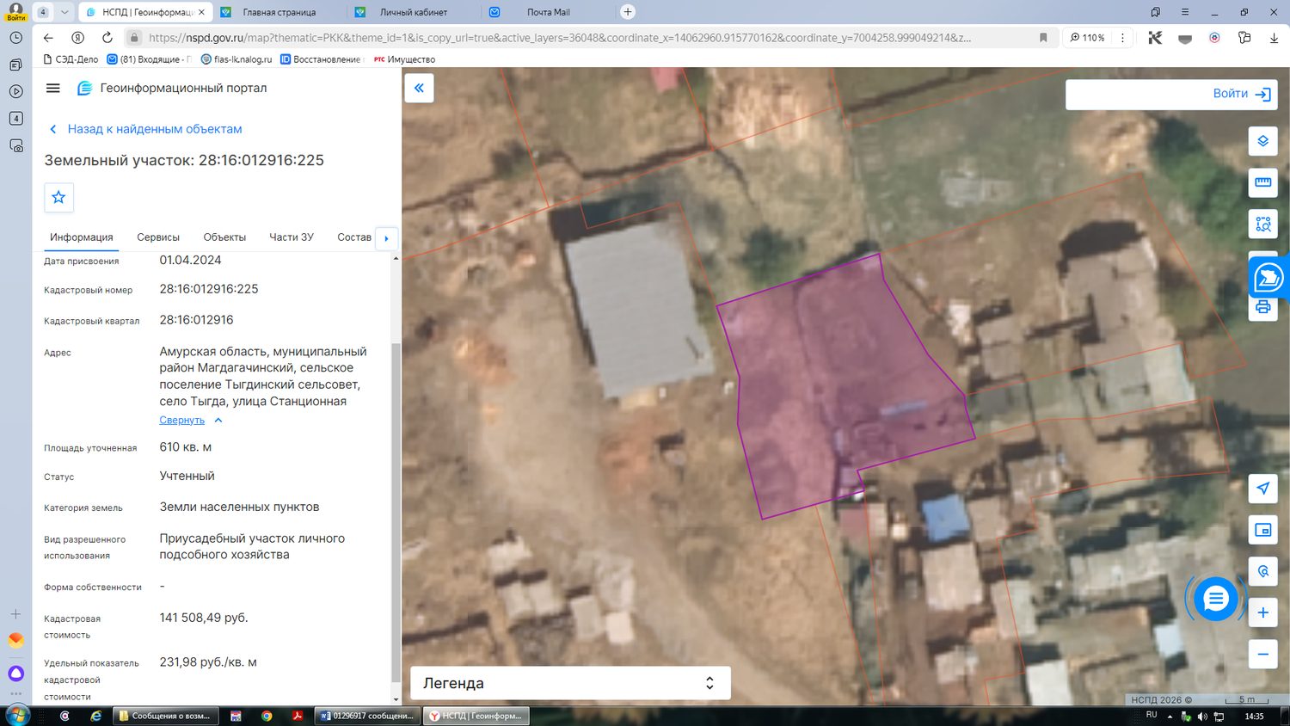Open the browser history sidebar icon

click(15, 38)
